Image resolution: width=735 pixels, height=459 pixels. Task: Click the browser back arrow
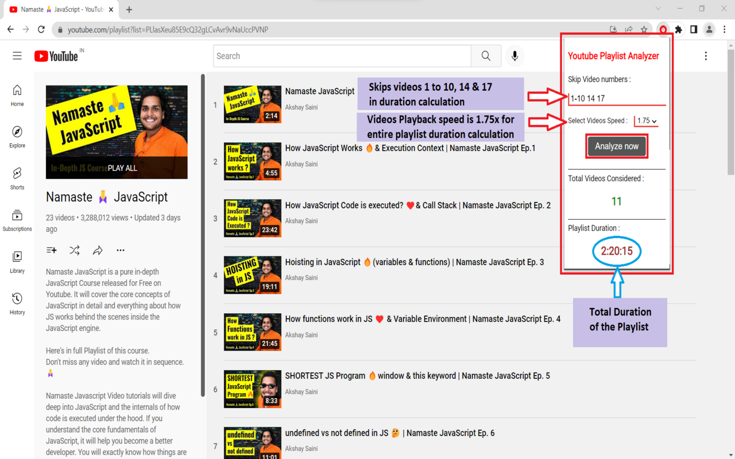pos(10,29)
